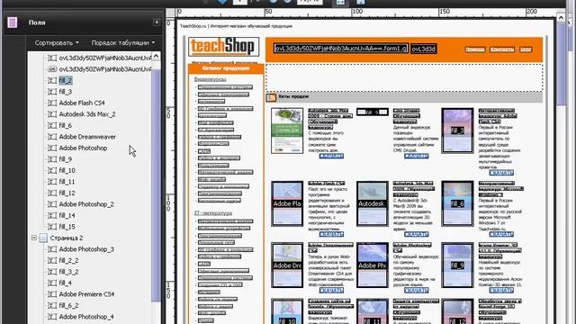Select Adobe Photoshop_3 under Страница 2
The height and width of the screenshot is (324, 576).
[86, 249]
